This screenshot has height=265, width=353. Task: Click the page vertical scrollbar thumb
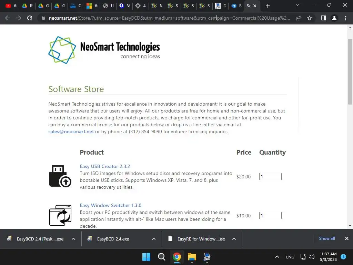click(x=350, y=72)
